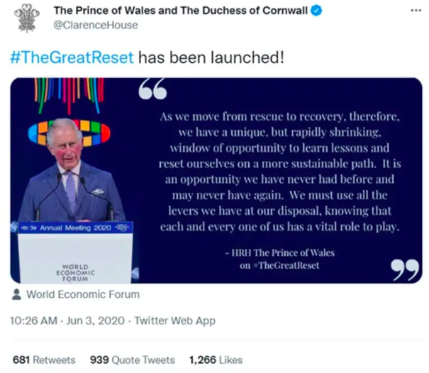Open the three-dot more options menu
Viewport: 429px width, 373px height.
click(x=416, y=11)
